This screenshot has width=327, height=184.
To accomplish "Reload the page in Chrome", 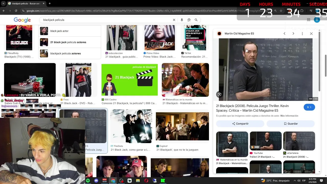I will [x=16, y=11].
